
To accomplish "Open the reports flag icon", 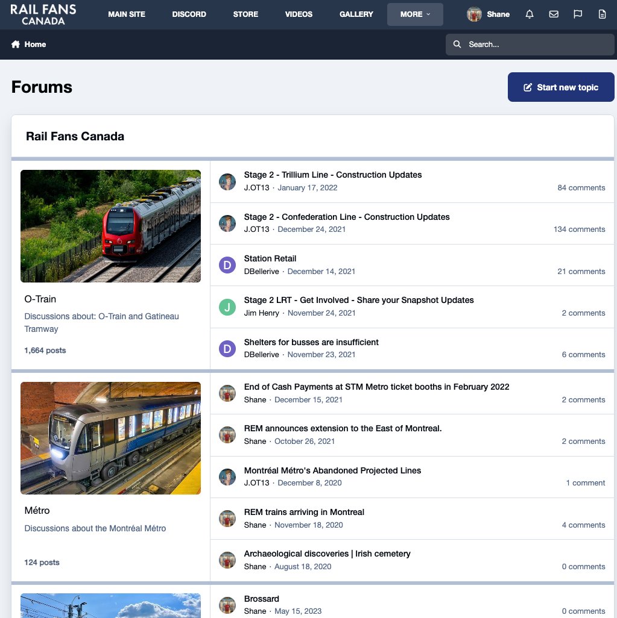I will pyautogui.click(x=578, y=14).
